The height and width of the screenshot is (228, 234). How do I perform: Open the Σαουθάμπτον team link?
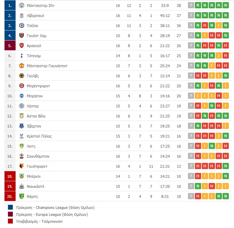38,156
